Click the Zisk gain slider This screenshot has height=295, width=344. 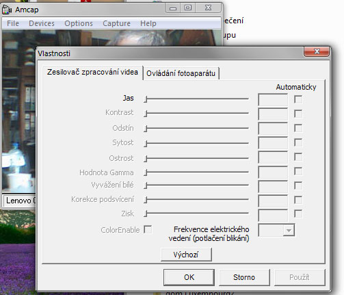196,214
